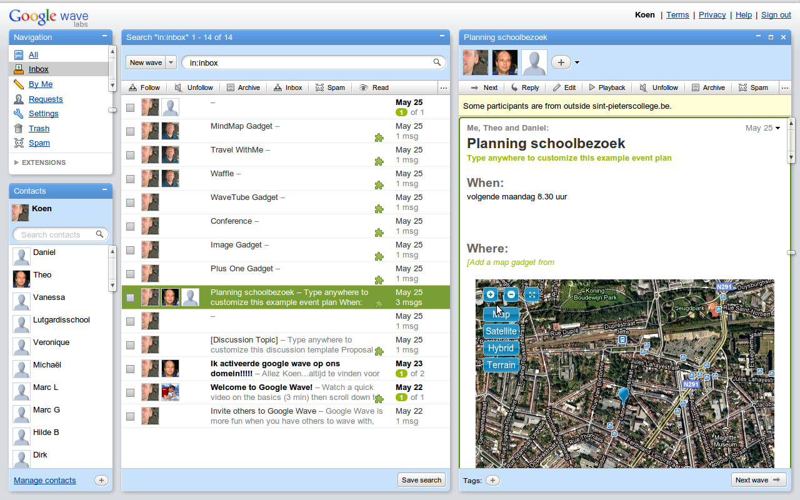Image resolution: width=800 pixels, height=500 pixels.
Task: Click the Save search button
Action: (422, 480)
